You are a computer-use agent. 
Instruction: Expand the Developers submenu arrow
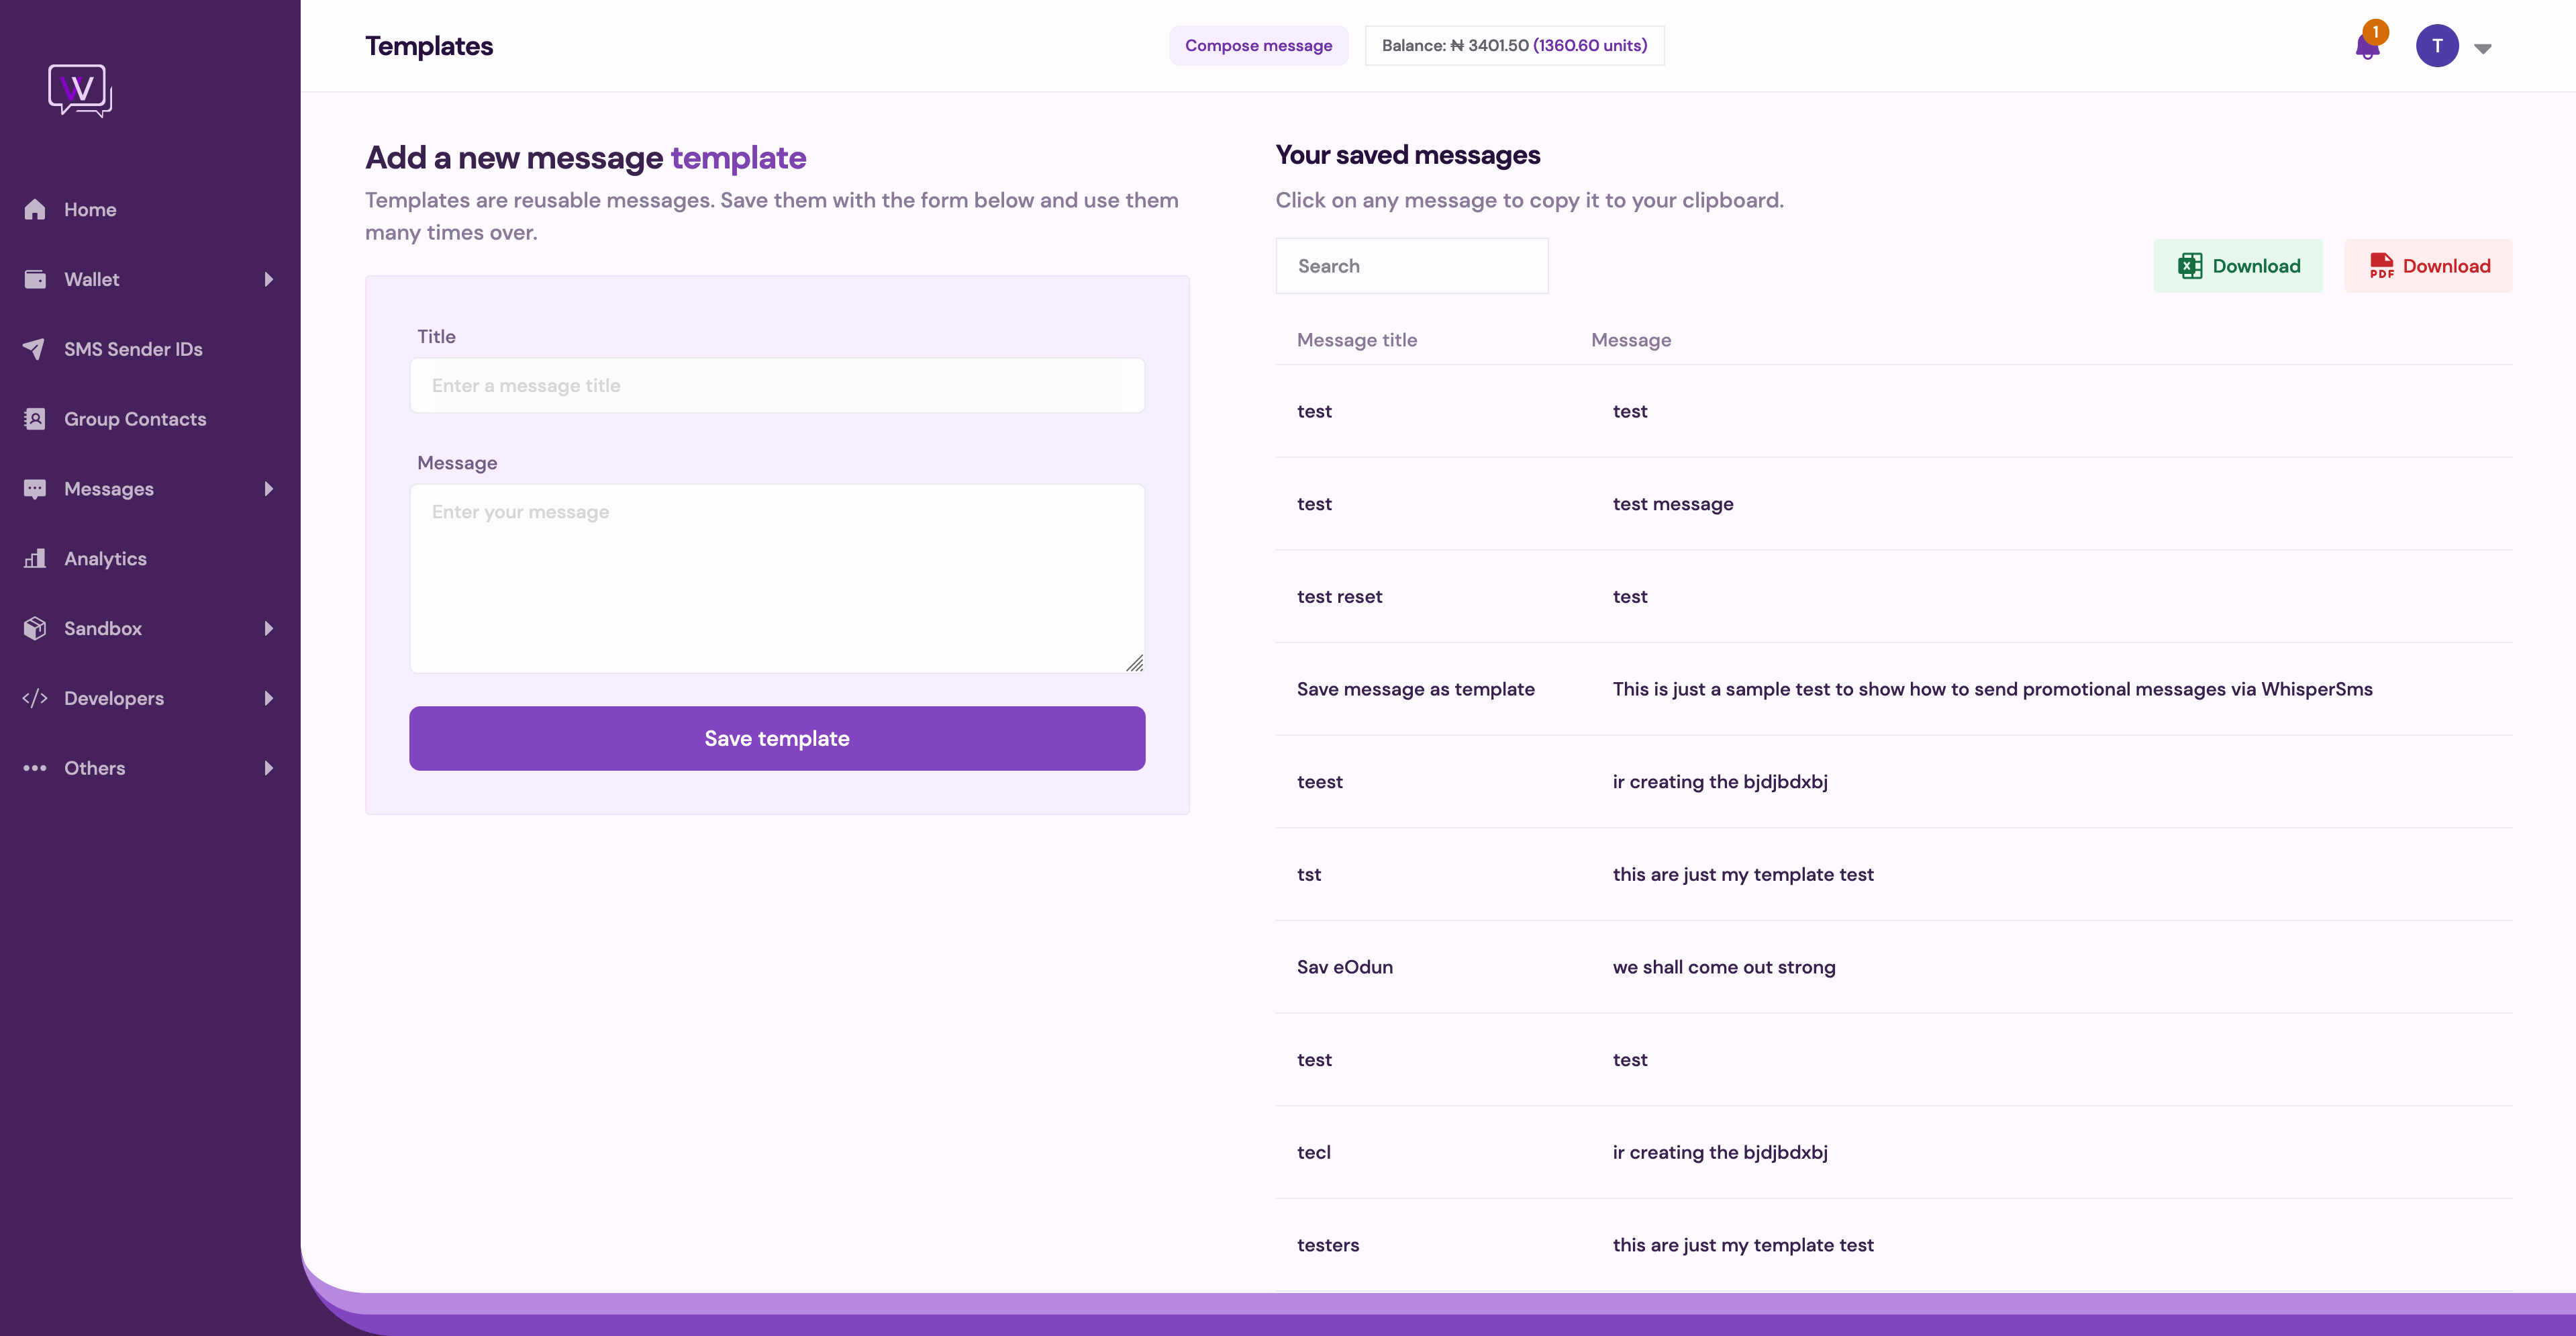268,698
